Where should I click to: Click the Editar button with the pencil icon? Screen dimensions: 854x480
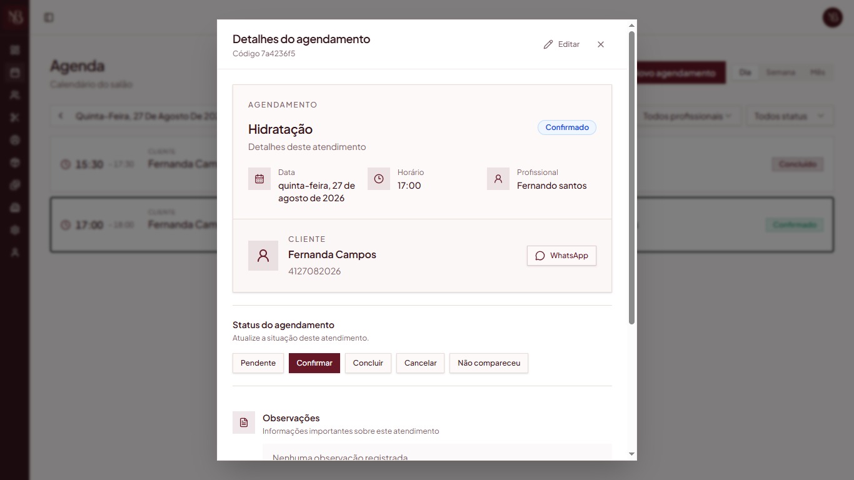pyautogui.click(x=561, y=44)
